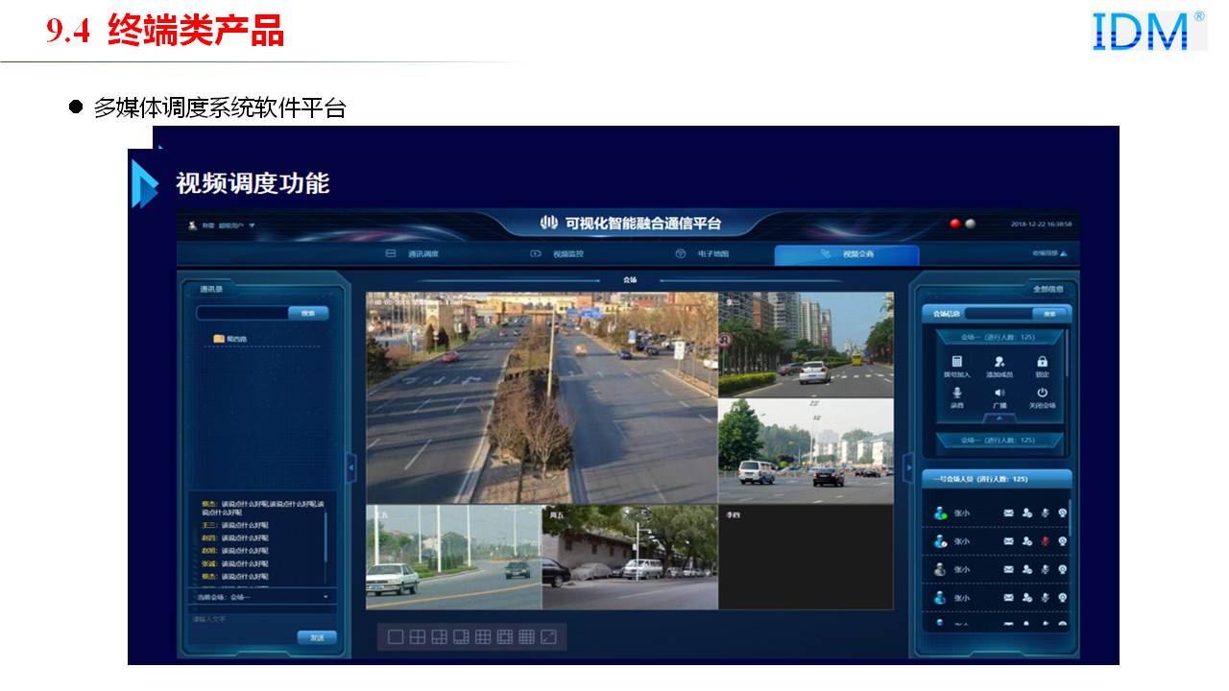Toggle the microphone for the first member 张小
This screenshot has width=1229, height=691.
pyautogui.click(x=1046, y=513)
